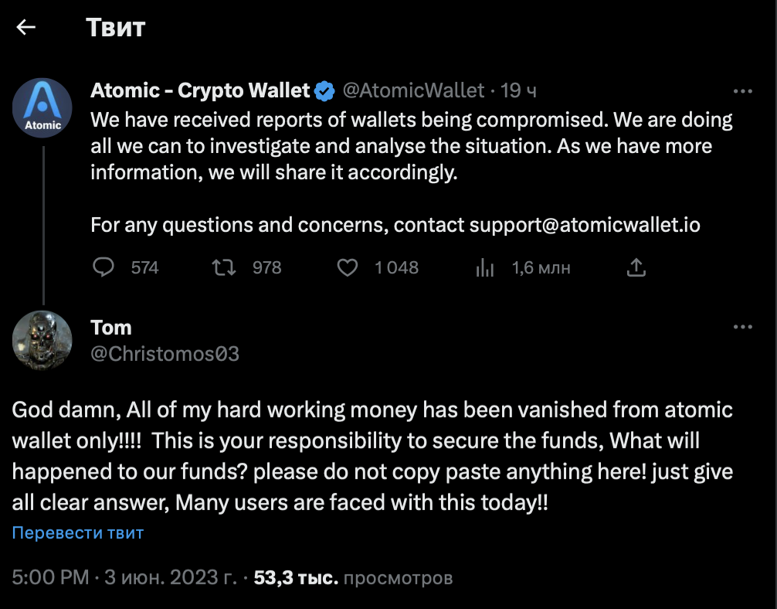Screen dimensions: 777x609
Task: Open Atomic Wallet profile avatar
Action: [43, 107]
